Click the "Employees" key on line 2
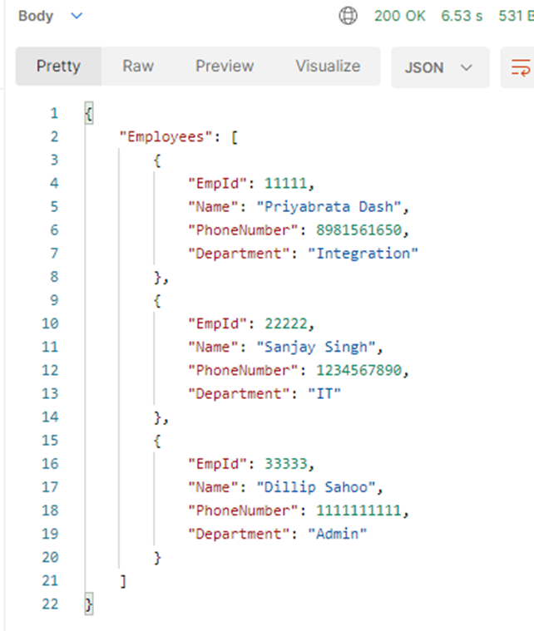Screen dimensions: 534x631 click(x=166, y=137)
